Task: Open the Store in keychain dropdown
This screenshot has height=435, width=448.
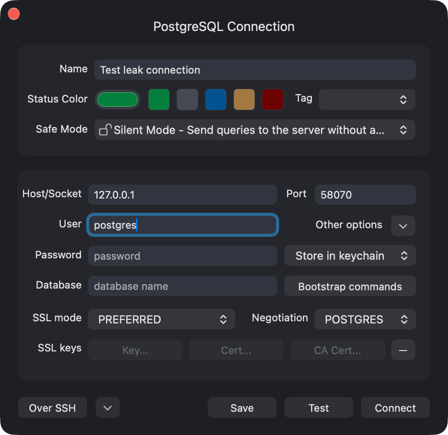Action: coord(350,255)
